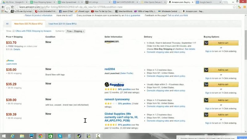Image resolution: width=247 pixels, height=139 pixels.
Task: Click fogdog 84% positive rating link
Action: tap(124, 89)
